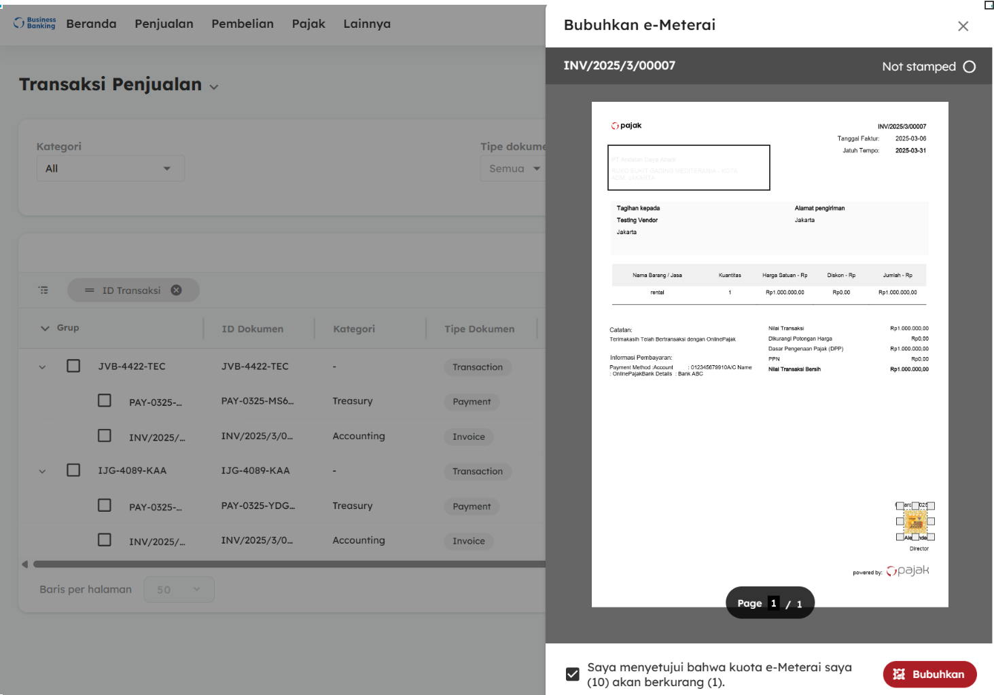Click the list filter icon beside ID Transaksi
This screenshot has width=994, height=695.
click(x=43, y=290)
